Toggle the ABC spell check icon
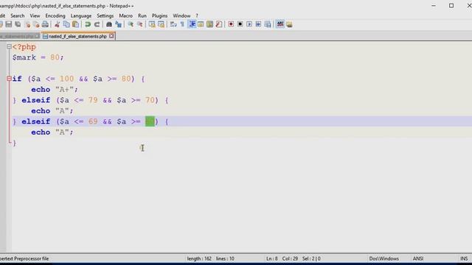The width and height of the screenshot is (472, 265). tap(280, 24)
